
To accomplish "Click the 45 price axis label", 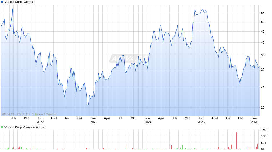I will pyautogui.click(x=263, y=32).
